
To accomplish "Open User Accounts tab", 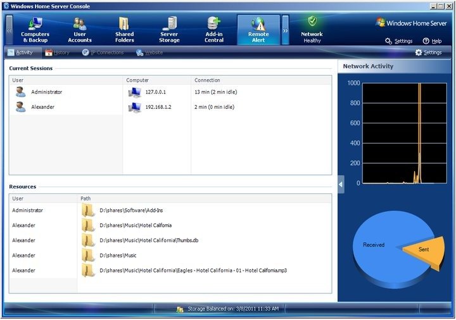I will tap(80, 30).
